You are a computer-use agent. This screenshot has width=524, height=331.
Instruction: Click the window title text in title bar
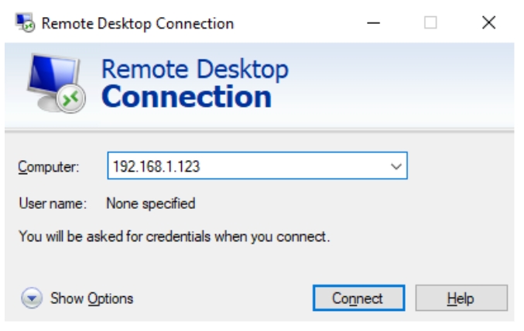pos(138,23)
